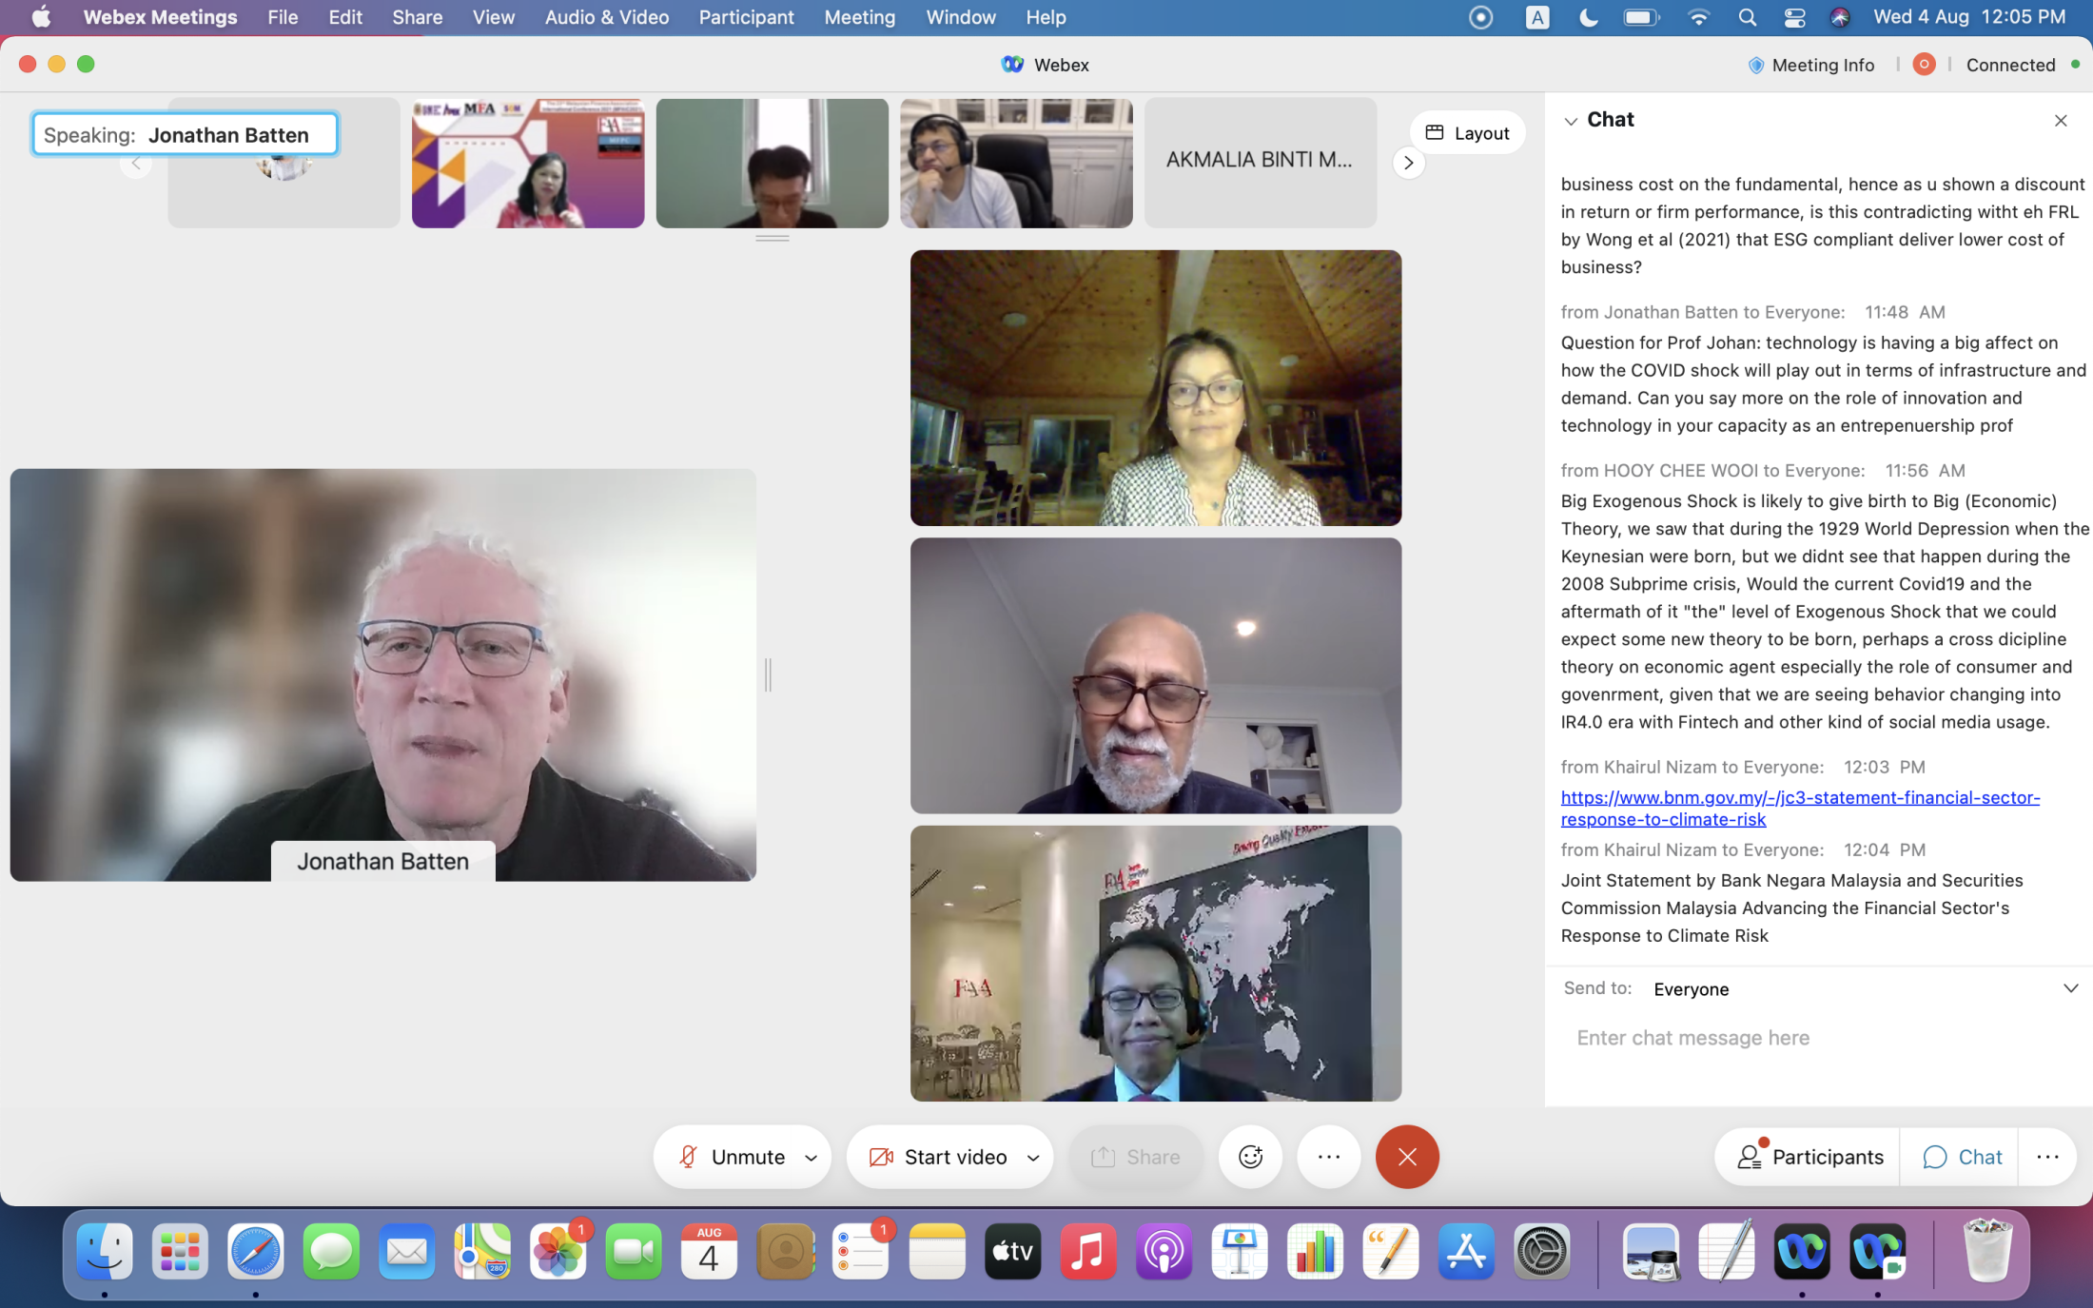Click the red recording indicator icon

click(1923, 65)
